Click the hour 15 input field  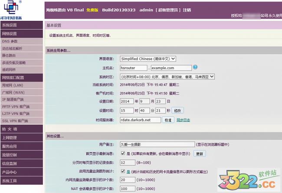[127, 111]
